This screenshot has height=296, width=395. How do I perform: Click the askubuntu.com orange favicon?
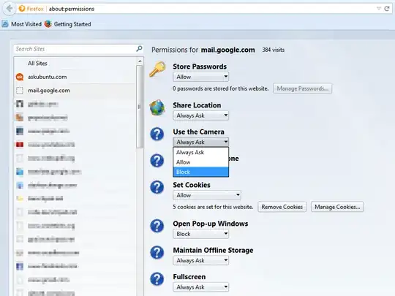click(x=20, y=77)
